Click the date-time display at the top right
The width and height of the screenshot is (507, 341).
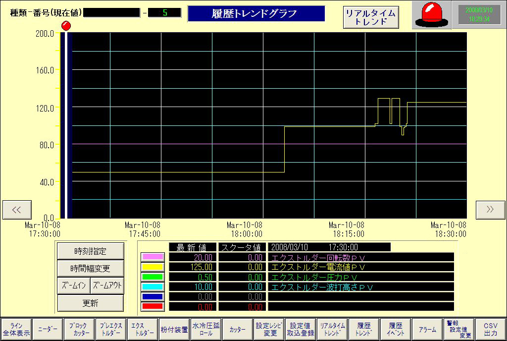click(x=479, y=14)
